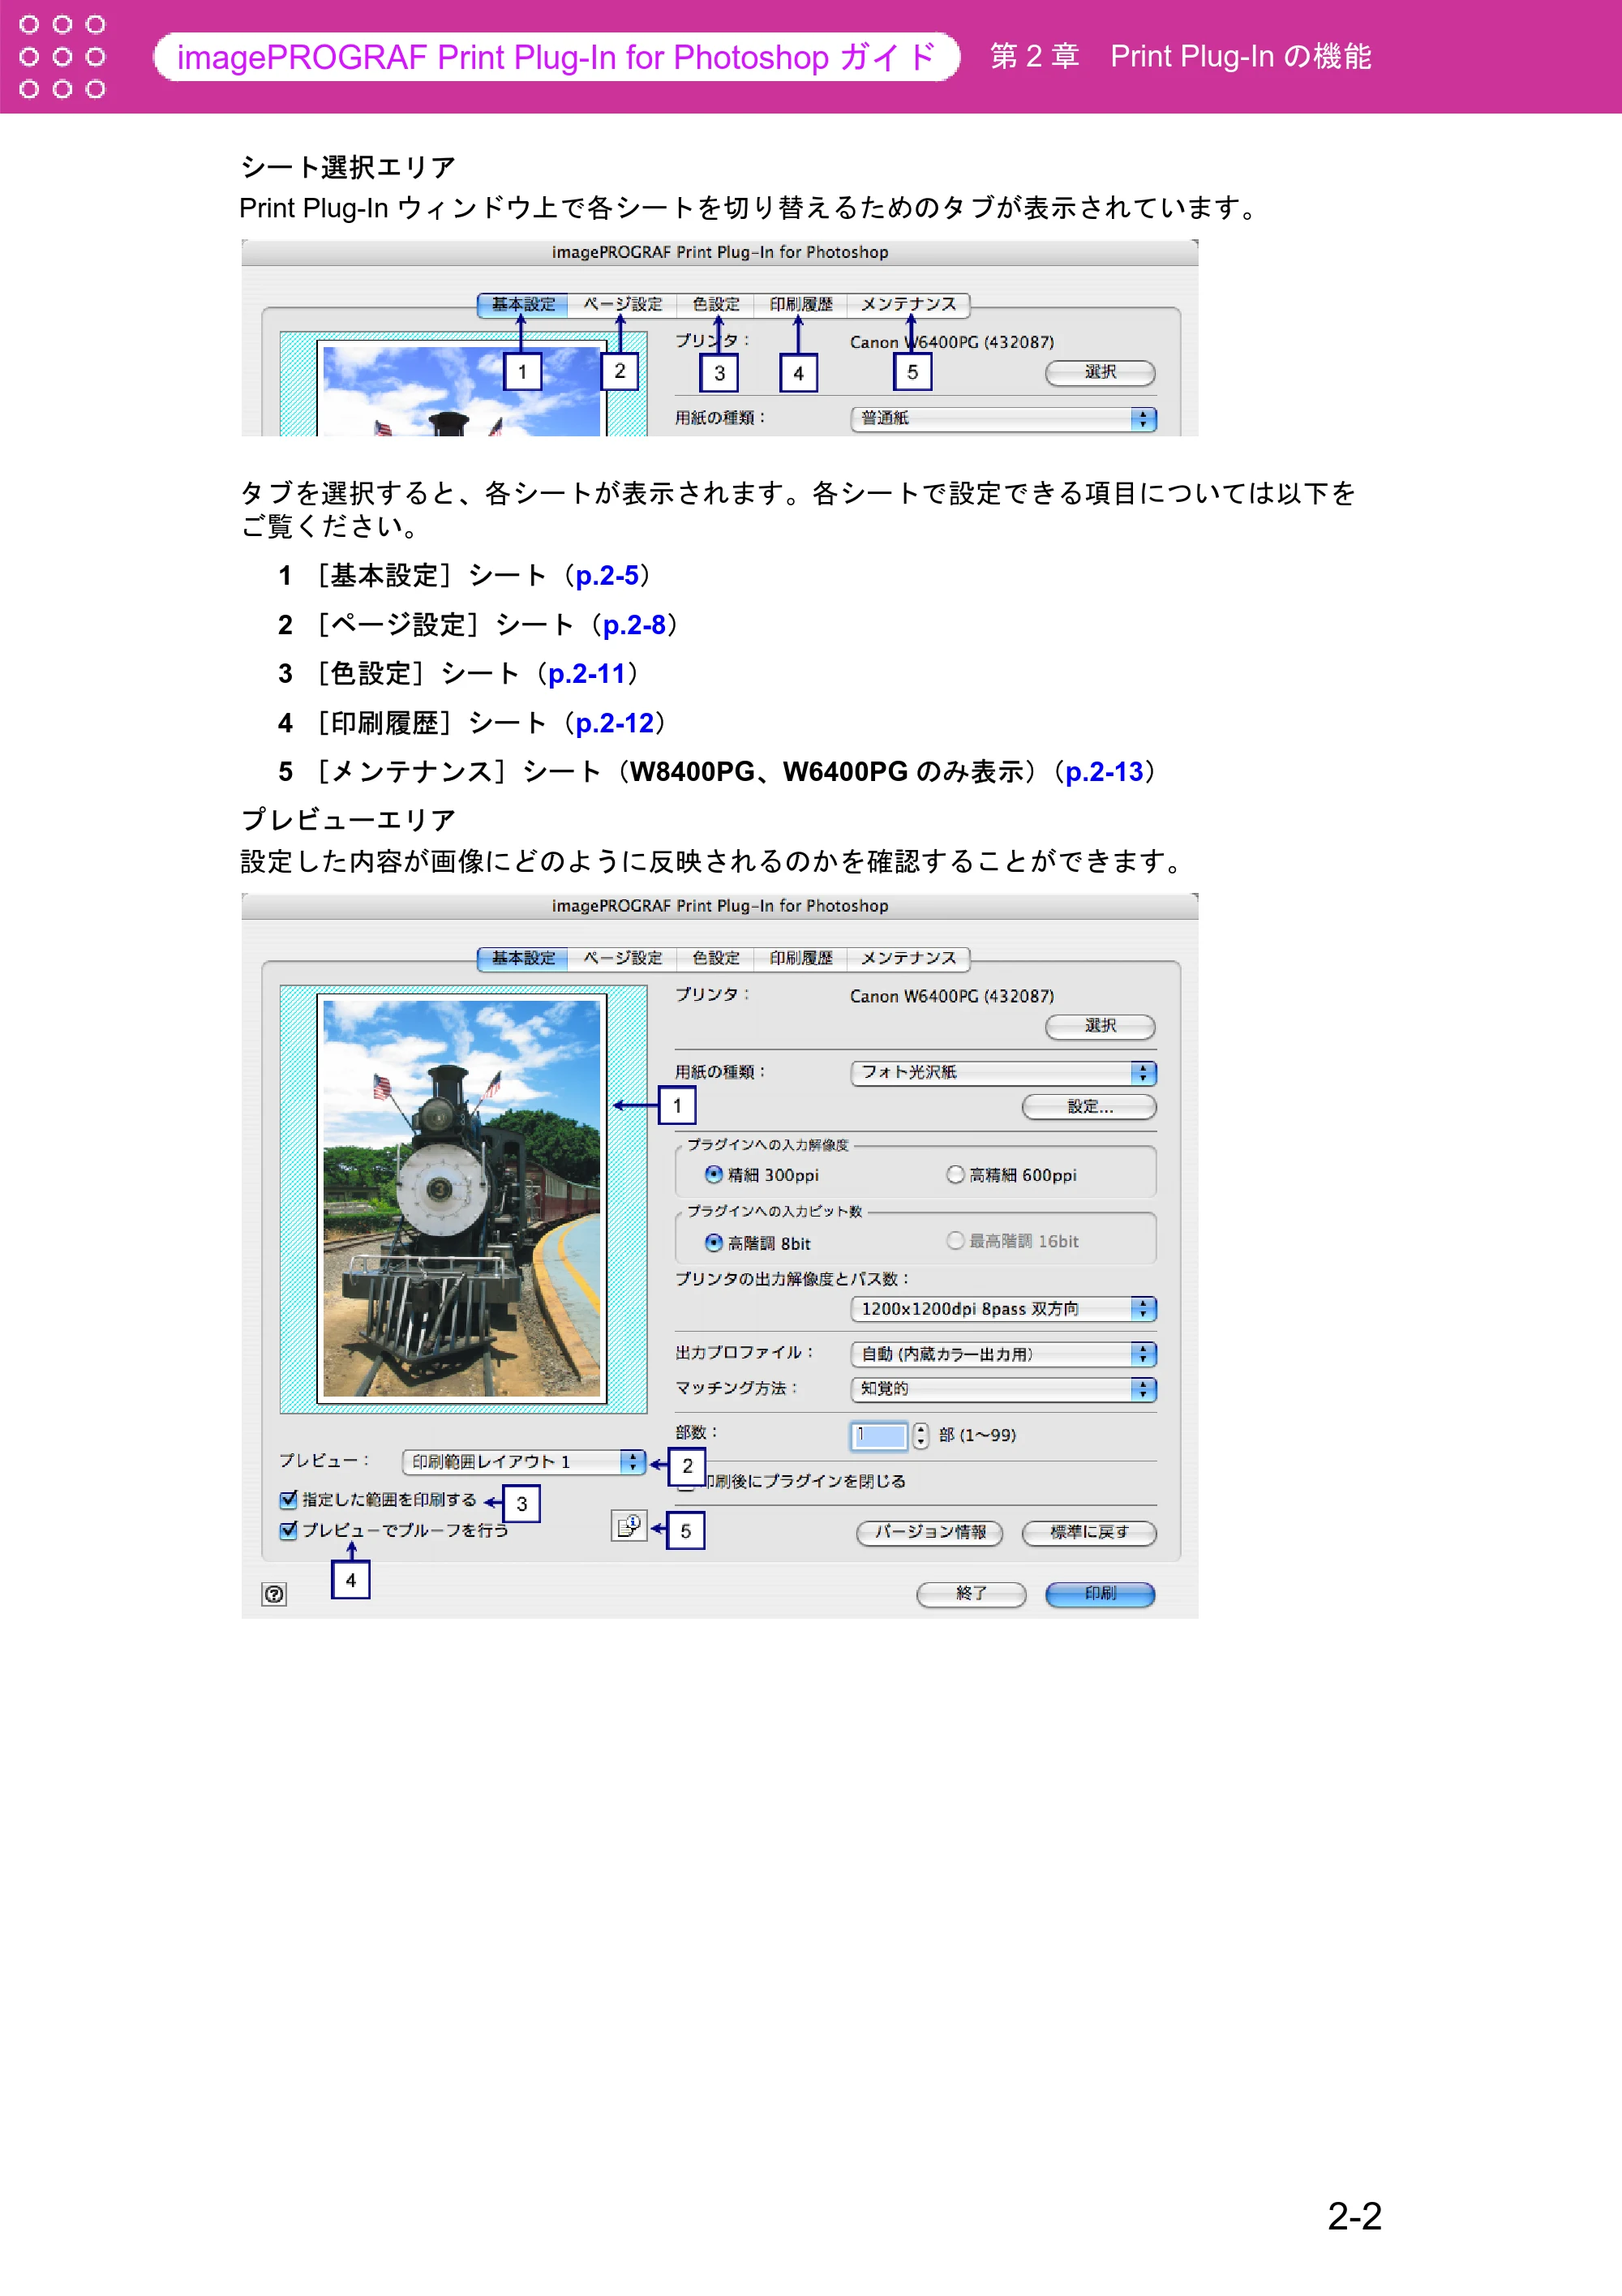Image resolution: width=1622 pixels, height=2296 pixels.
Task: Click the バージョン情報 button
Action: click(x=930, y=1532)
